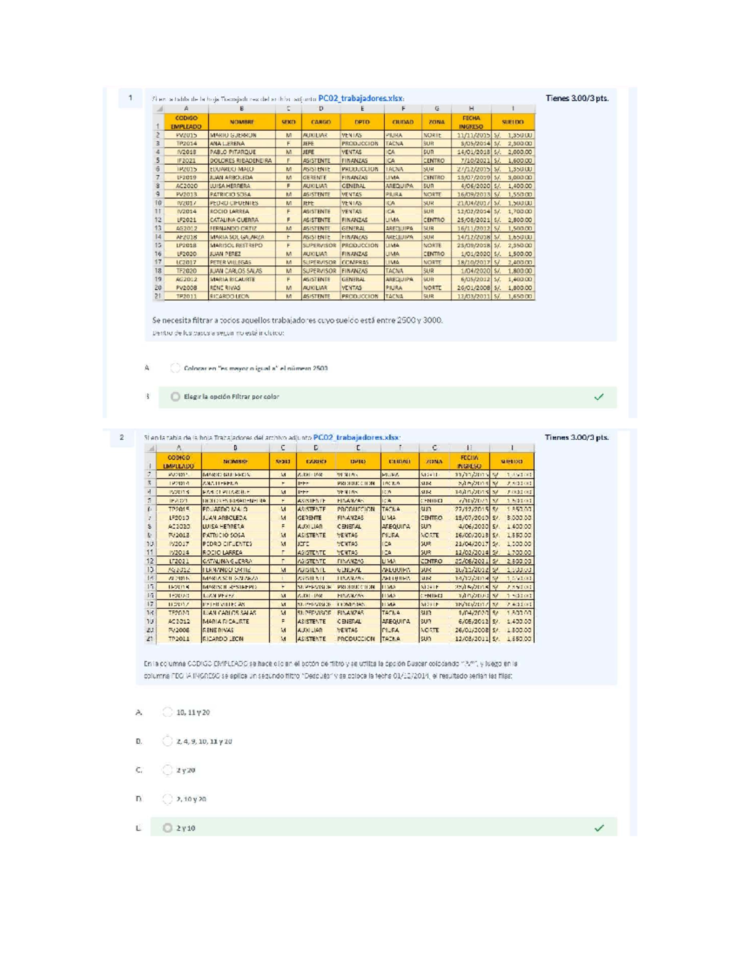Select radio option 'Colocar en es mayor o igual a'
The width and height of the screenshot is (740, 958).
pyautogui.click(x=175, y=368)
